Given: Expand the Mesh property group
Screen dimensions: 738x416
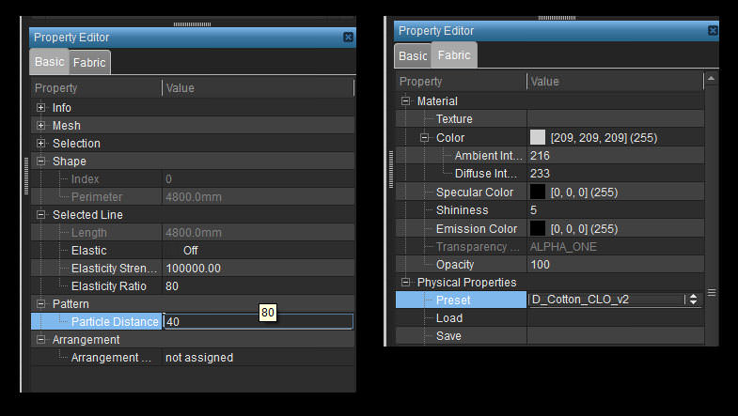Looking at the screenshot, I should 41,126.
